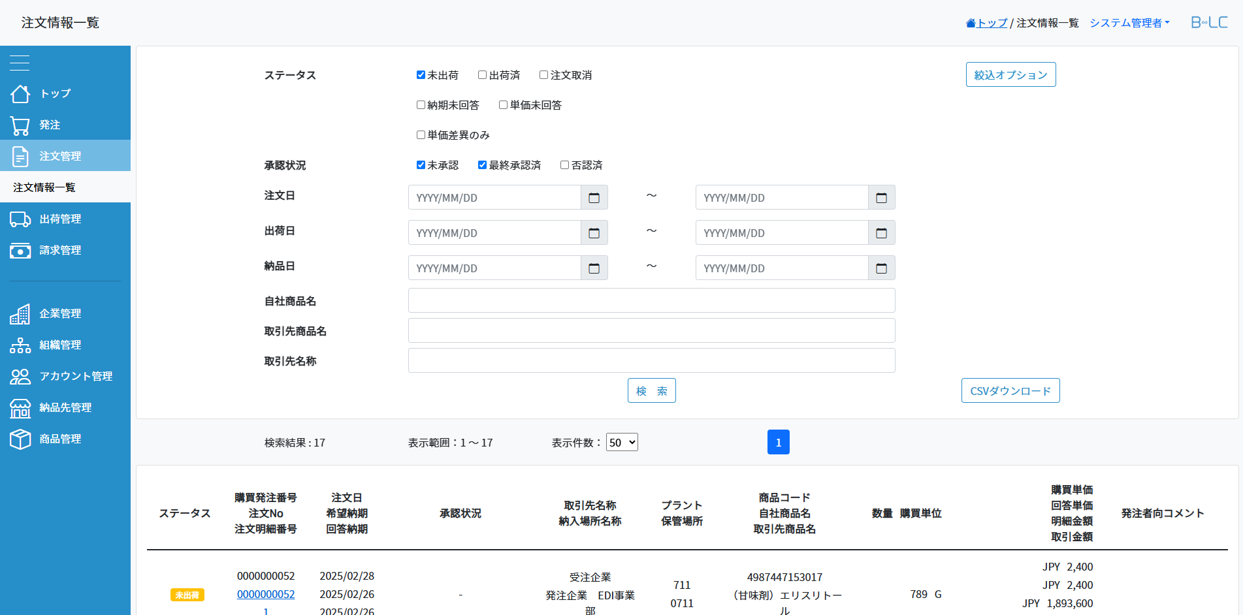
Task: Click the box icon for 商品管理
Action: [20, 439]
